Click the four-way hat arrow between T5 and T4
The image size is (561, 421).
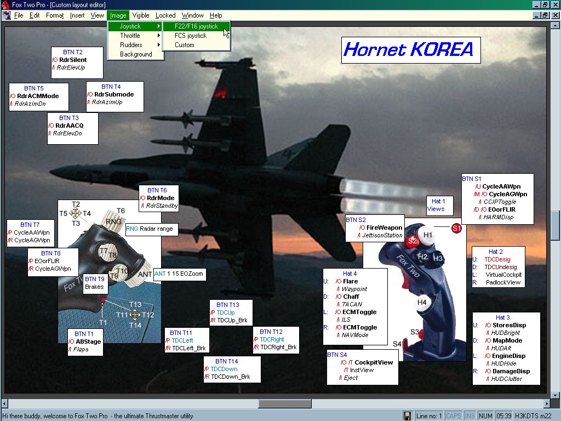point(76,213)
